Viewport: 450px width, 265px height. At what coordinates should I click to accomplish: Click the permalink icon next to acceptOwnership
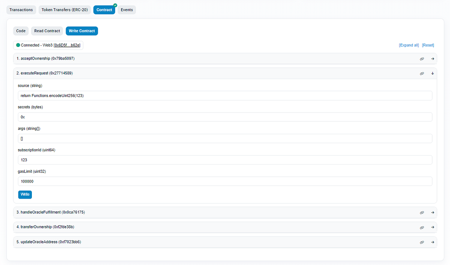[x=422, y=58]
